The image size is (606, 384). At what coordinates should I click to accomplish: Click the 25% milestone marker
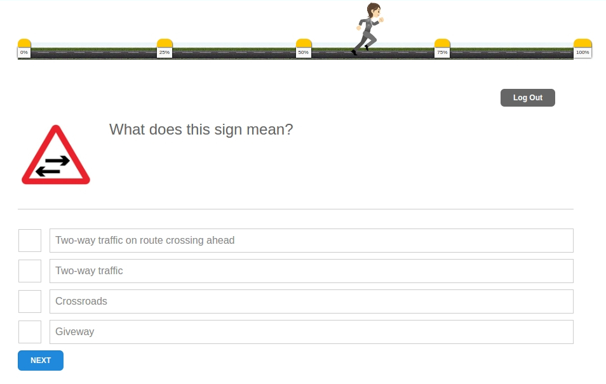click(165, 48)
